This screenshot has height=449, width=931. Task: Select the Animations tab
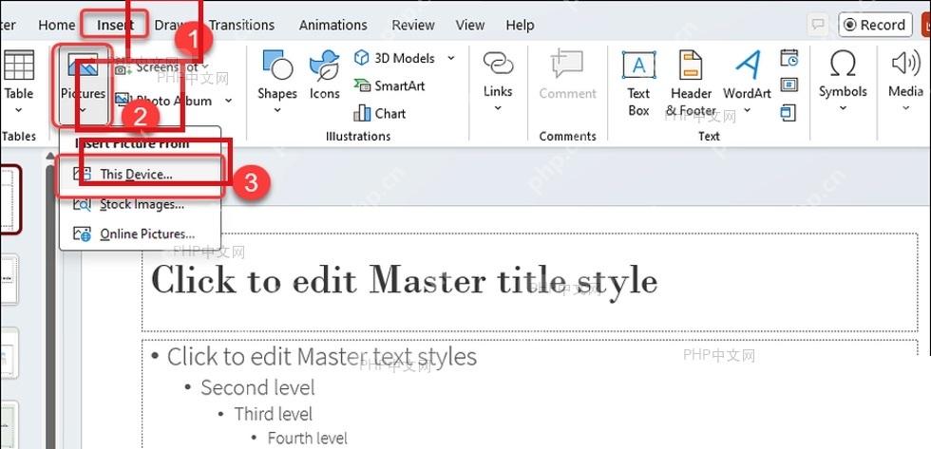(x=333, y=25)
